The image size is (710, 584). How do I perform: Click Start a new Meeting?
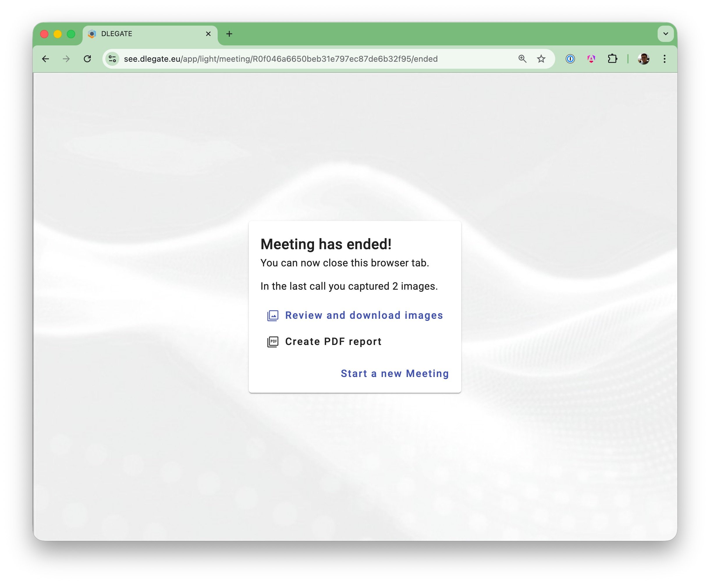pyautogui.click(x=395, y=374)
